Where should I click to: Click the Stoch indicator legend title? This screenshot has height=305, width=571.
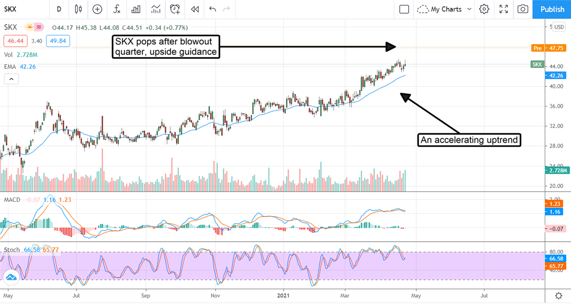point(11,249)
